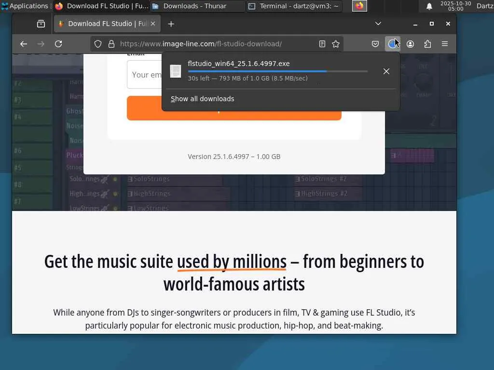Viewport: 494px width, 370px height.
Task: Click the 30s left download status text
Action: click(x=247, y=79)
